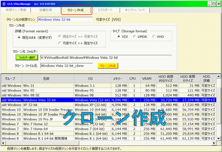Click the green フォルダー選択 button
This screenshot has width=222, height=152.
click(27, 57)
